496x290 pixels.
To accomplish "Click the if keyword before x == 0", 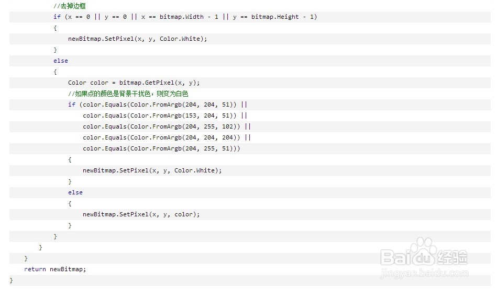I will [x=57, y=17].
